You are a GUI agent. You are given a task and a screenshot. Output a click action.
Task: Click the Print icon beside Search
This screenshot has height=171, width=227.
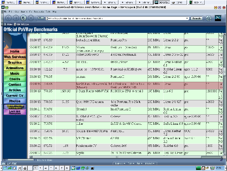209,18
